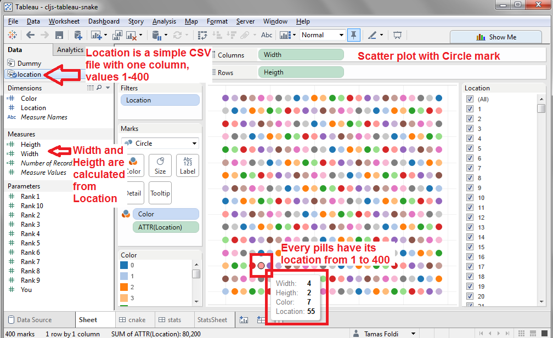Sort ascending toolbar icon
Image resolution: width=553 pixels, height=338 pixels.
pos(217,35)
